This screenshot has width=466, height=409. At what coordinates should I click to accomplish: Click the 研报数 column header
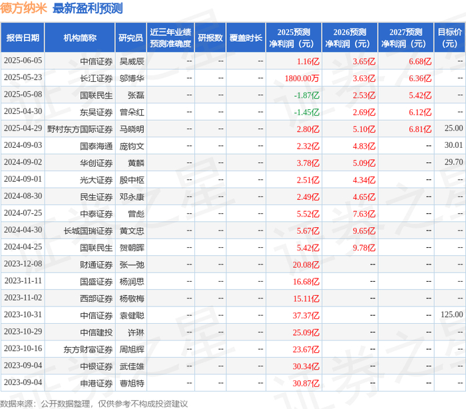pyautogui.click(x=210, y=38)
